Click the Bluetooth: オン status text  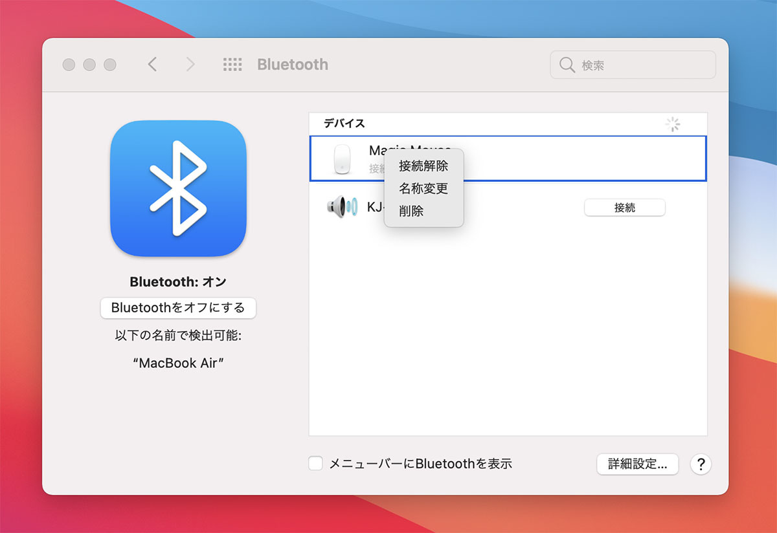click(x=178, y=282)
